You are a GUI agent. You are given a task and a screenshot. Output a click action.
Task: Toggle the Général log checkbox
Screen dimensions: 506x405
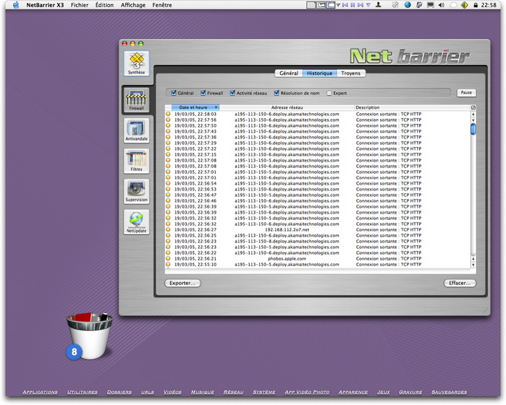(x=173, y=93)
